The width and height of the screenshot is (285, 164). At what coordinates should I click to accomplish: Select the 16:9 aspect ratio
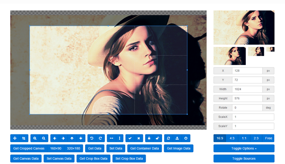220,138
